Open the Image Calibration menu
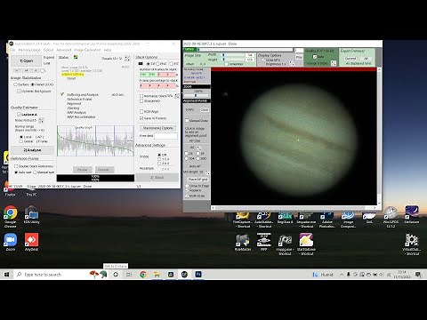Viewport: 427px width, 320px height. 87,50
